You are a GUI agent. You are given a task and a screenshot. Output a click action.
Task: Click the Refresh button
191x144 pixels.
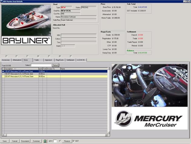pos(55,65)
